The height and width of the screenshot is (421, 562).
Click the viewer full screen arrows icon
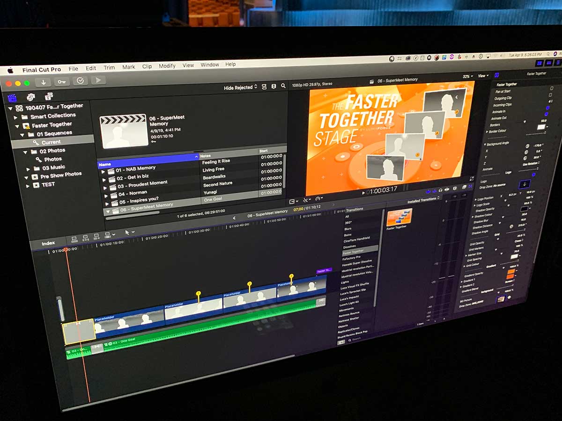coord(471,179)
